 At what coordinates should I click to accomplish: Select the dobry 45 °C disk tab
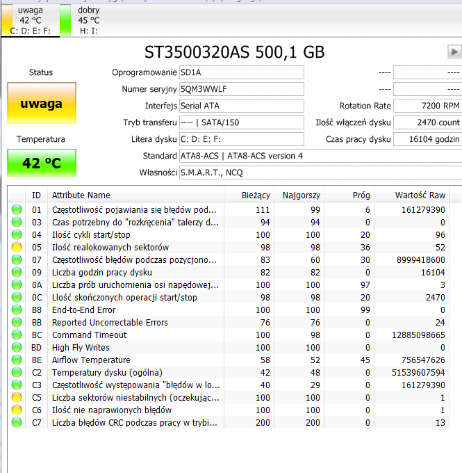click(x=88, y=20)
